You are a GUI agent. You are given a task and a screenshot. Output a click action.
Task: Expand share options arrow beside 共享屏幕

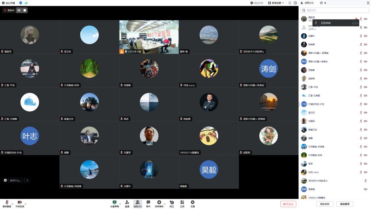pyautogui.click(x=120, y=204)
